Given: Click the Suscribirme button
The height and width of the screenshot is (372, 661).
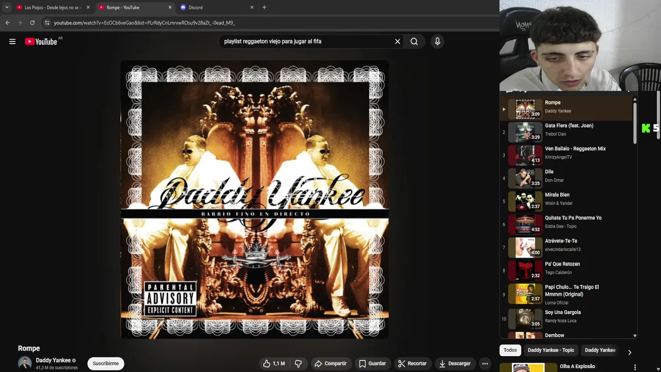Looking at the screenshot, I should point(105,363).
